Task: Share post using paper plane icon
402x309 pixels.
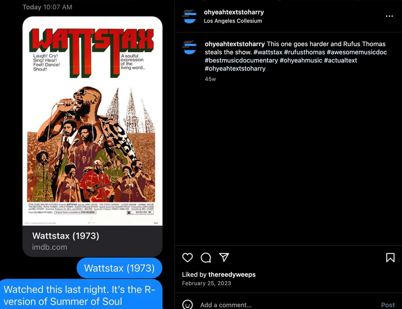Action: pyautogui.click(x=224, y=257)
